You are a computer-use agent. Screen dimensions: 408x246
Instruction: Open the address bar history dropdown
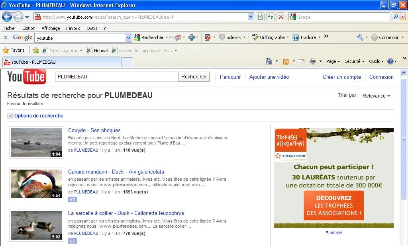[x=251, y=17]
